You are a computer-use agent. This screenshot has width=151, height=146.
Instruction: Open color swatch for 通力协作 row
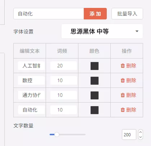pos(95,95)
